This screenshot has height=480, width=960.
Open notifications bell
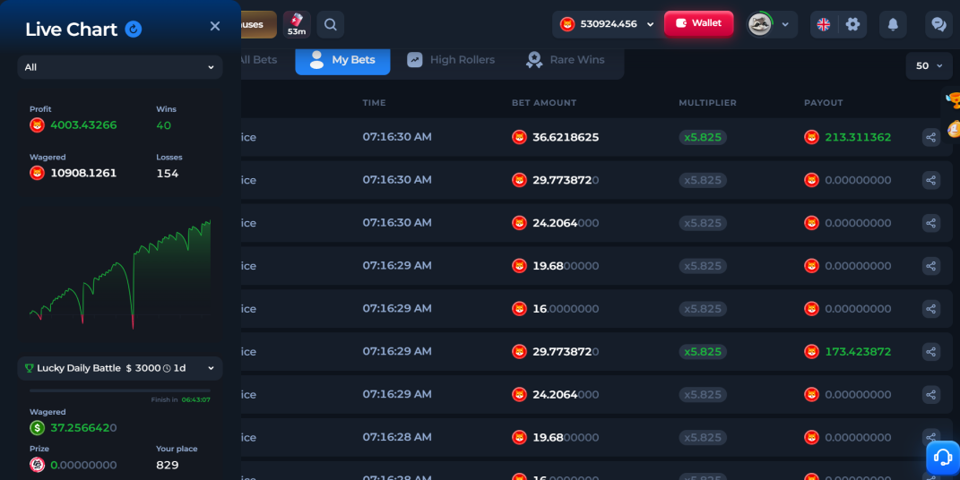[x=894, y=24]
